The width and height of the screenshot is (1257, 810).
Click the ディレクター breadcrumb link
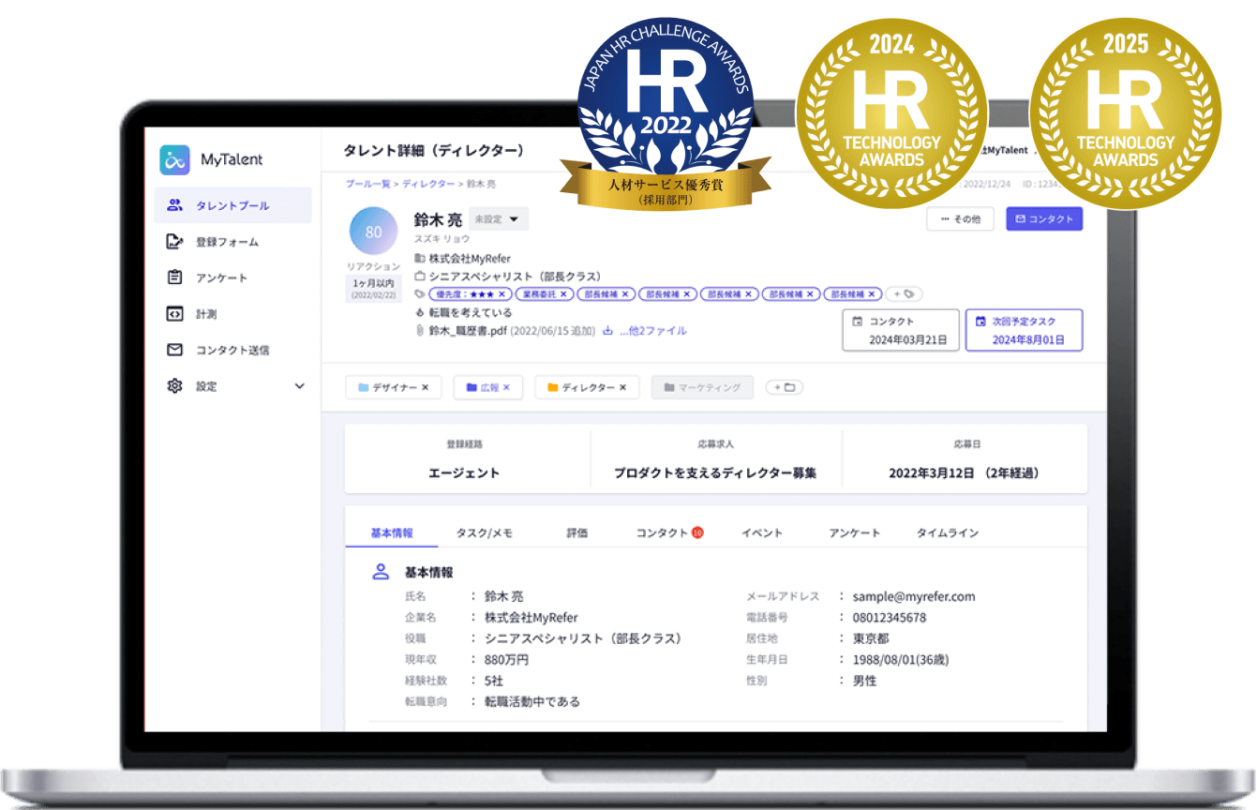pos(428,184)
